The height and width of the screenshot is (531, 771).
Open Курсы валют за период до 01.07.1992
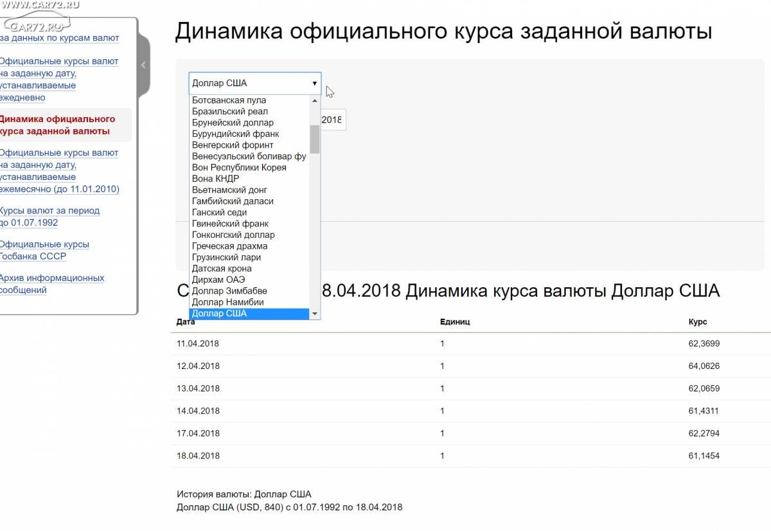coord(49,217)
